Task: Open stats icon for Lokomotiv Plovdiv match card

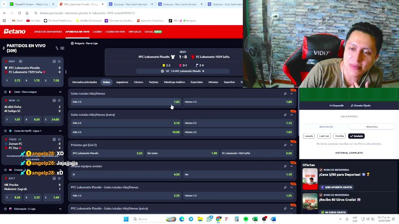Action: (x=54, y=61)
